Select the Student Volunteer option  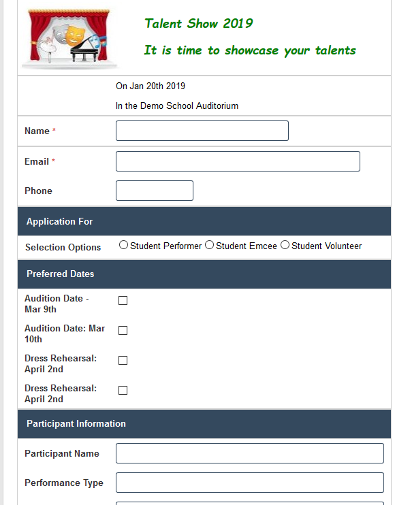pyautogui.click(x=285, y=245)
